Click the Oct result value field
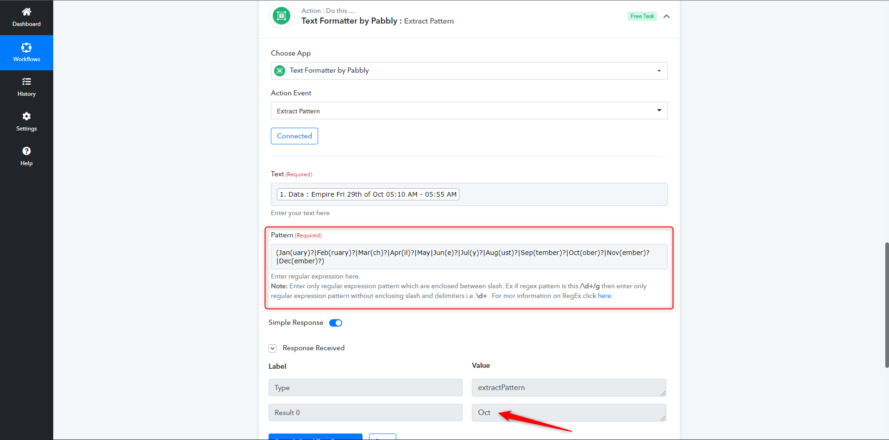The image size is (889, 440). [569, 413]
